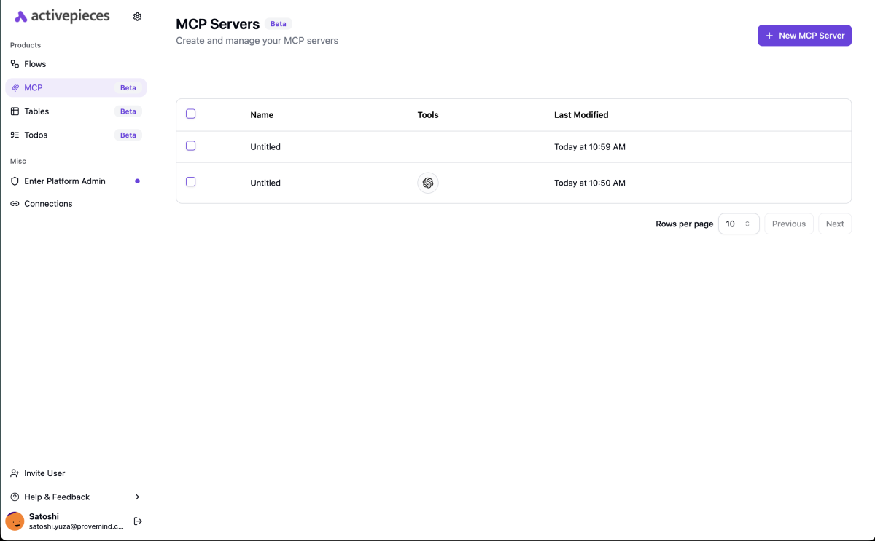
Task: Open Flows in the sidebar
Action: point(76,64)
